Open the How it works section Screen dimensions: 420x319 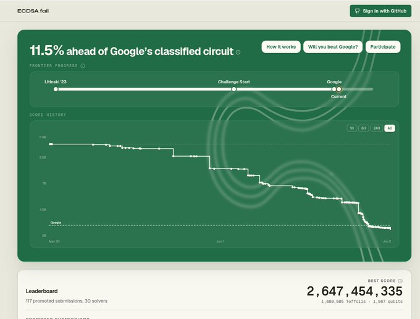click(281, 47)
